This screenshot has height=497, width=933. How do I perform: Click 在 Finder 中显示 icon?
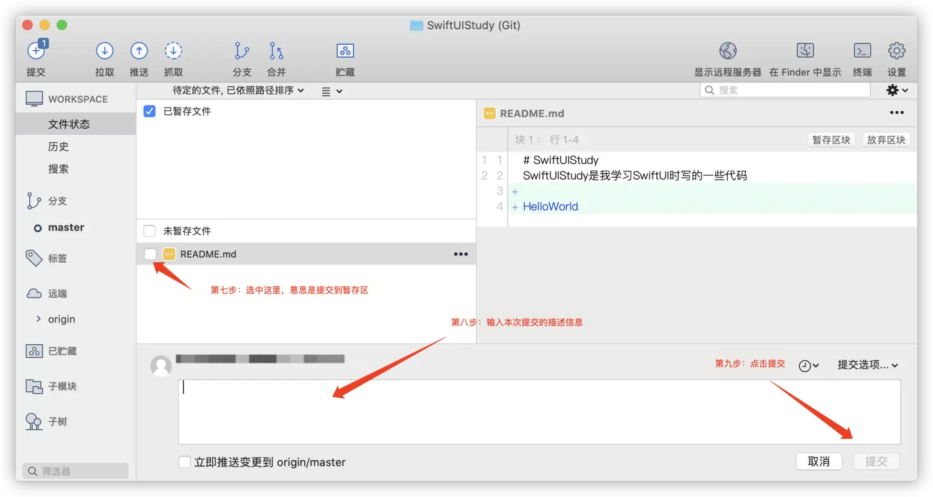click(805, 51)
